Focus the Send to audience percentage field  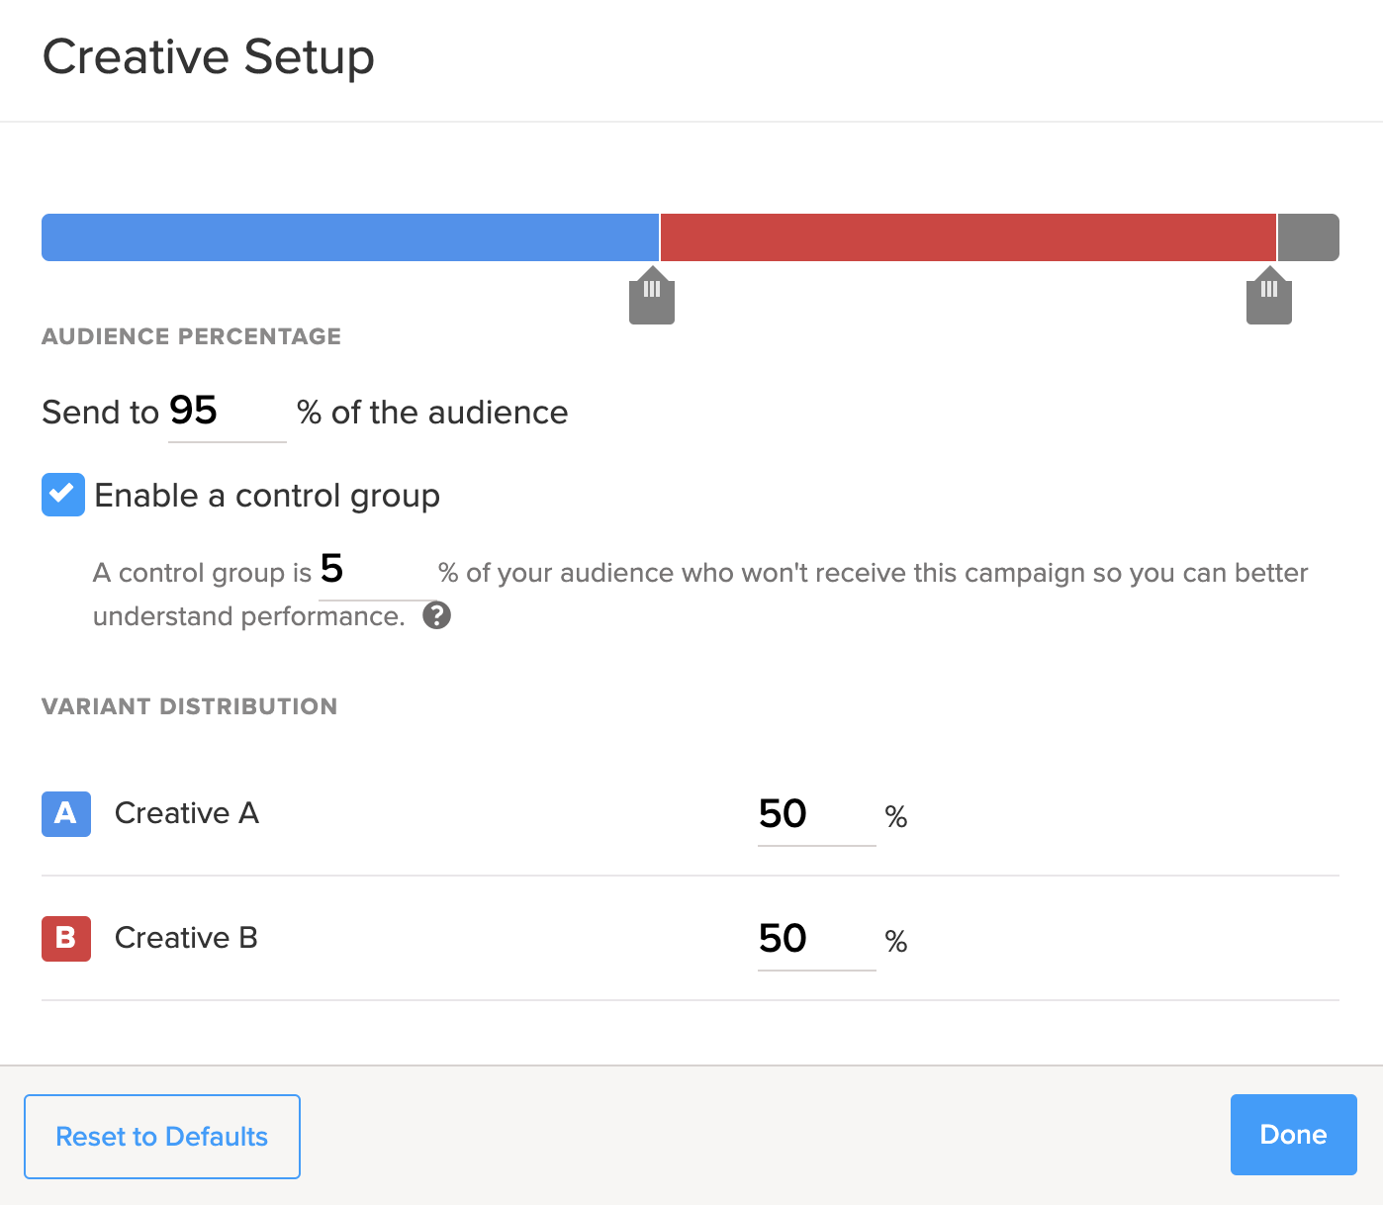[x=227, y=413]
